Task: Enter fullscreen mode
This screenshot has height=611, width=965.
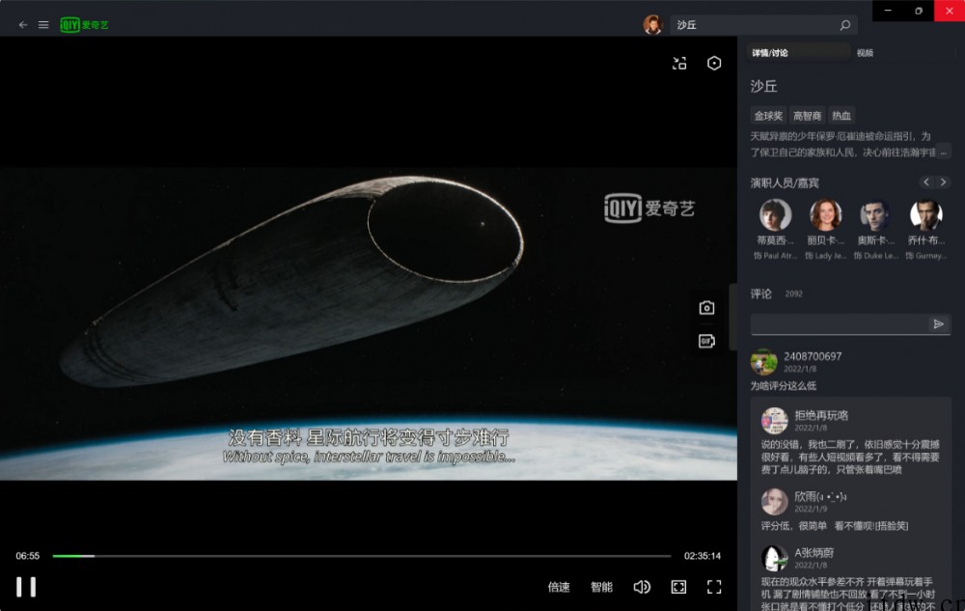Action: 714,587
